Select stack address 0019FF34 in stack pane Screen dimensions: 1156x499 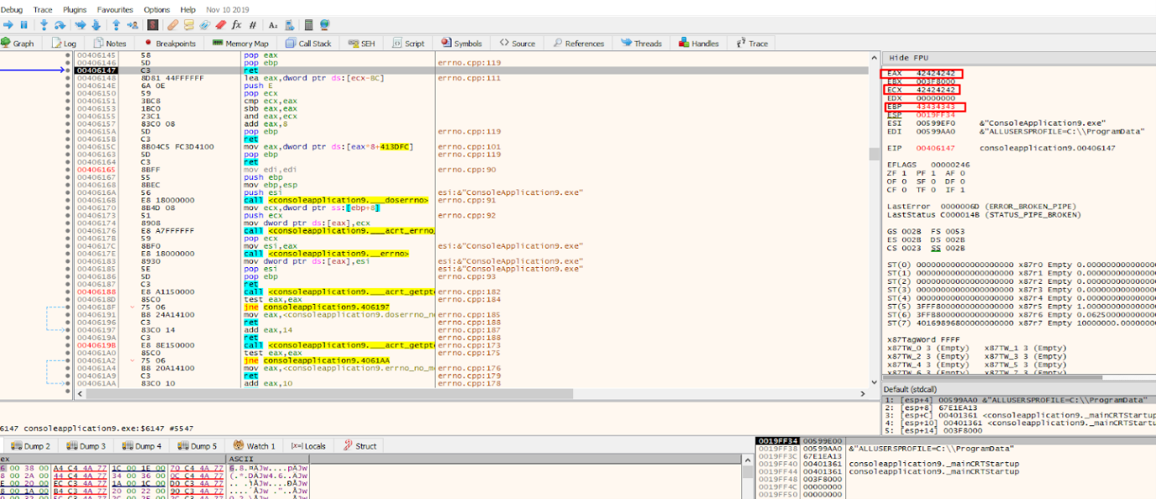777,440
